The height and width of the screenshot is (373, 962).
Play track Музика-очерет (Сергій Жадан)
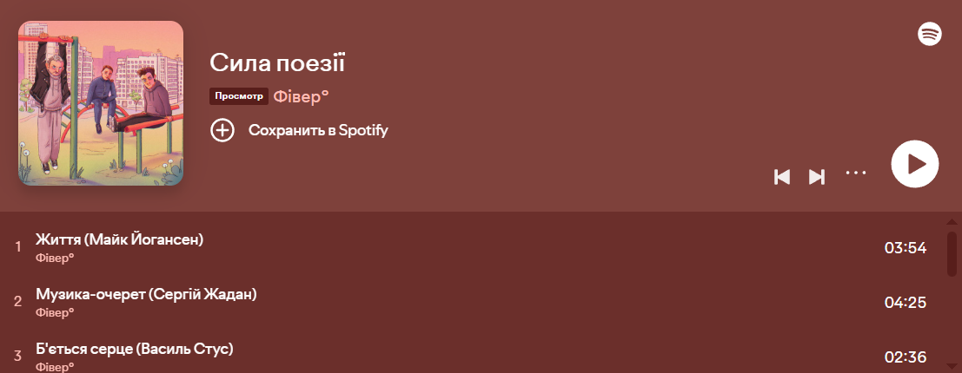[146, 295]
